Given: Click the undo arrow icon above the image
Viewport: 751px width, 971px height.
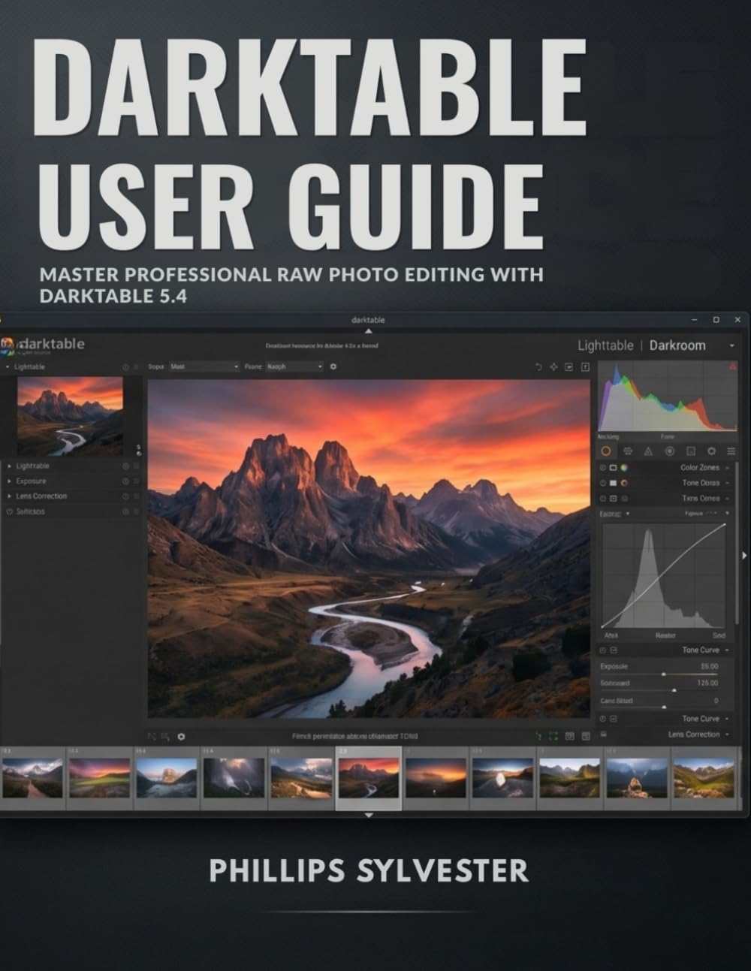Looking at the screenshot, I should click(x=538, y=366).
